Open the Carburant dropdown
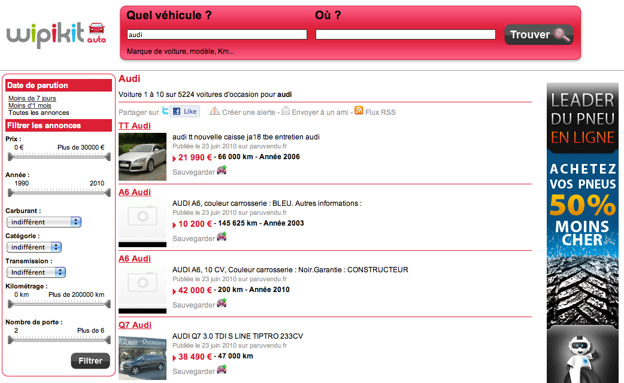This screenshot has height=383, width=624. click(44, 222)
